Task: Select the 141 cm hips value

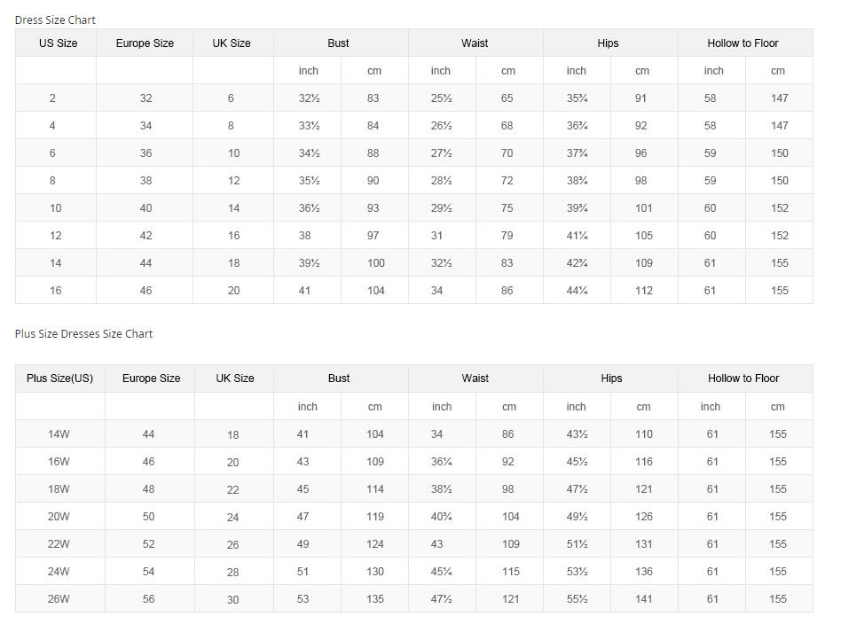Action: pyautogui.click(x=644, y=599)
